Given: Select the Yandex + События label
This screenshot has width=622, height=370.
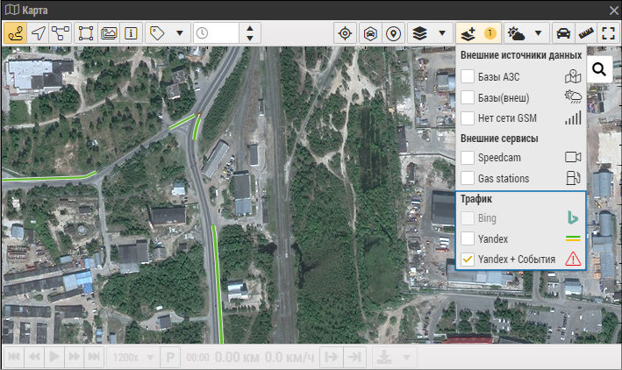Looking at the screenshot, I should (x=517, y=260).
